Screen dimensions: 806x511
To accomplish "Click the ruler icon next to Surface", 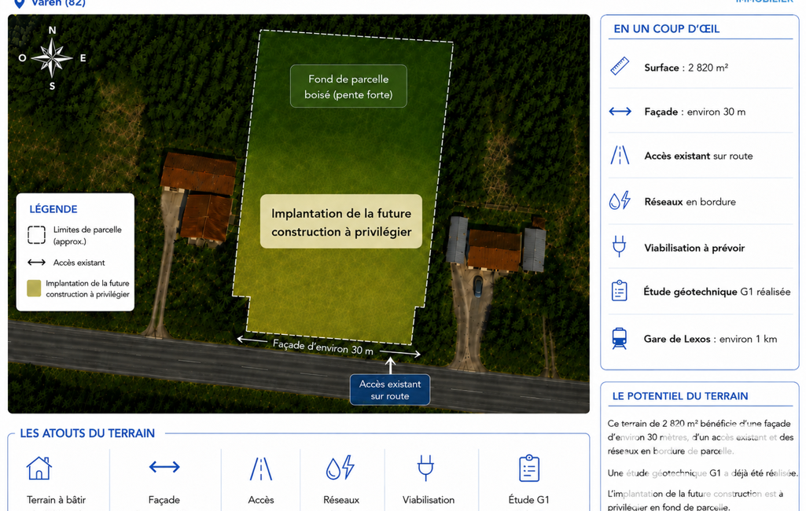I will pos(620,66).
